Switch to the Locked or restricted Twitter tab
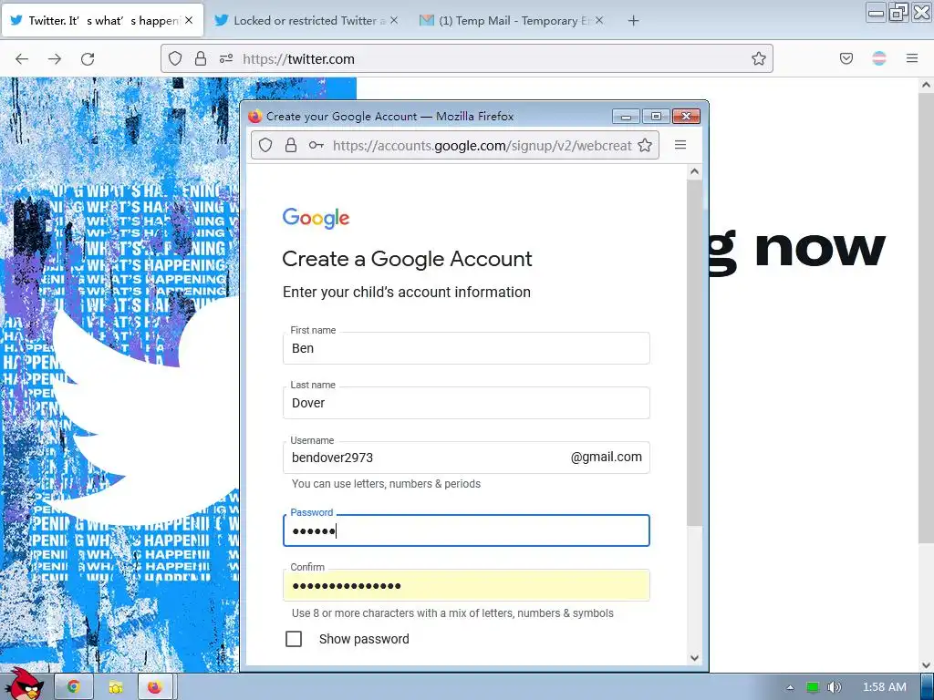Screen dimensions: 934x700 (306, 21)
